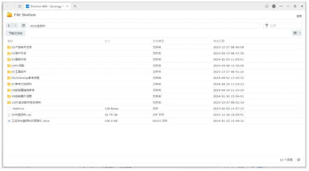
Task: Open browser more options ellipsis
Action: click(281, 6)
